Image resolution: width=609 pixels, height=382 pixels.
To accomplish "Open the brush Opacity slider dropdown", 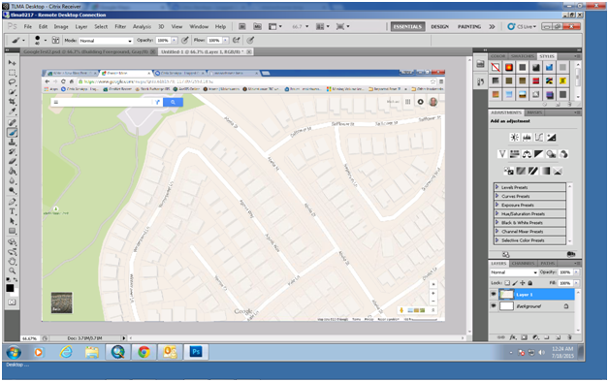I will [x=175, y=40].
